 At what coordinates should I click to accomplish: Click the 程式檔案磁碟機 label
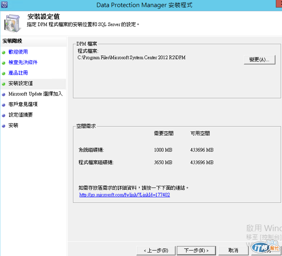96,162
